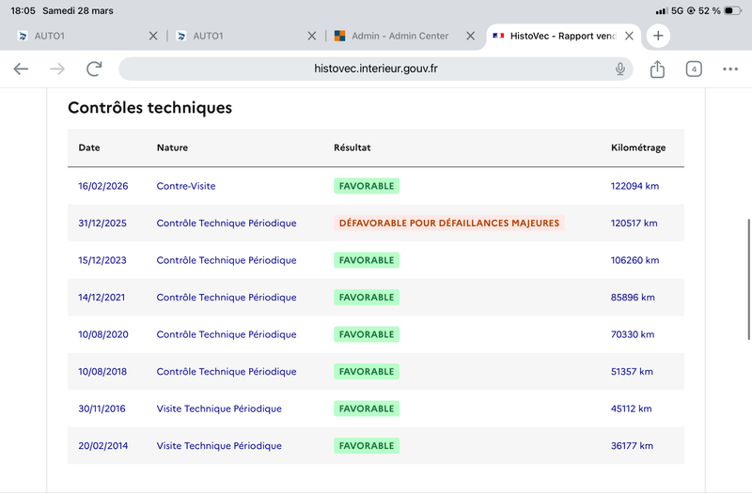Open tab switcher showing 4 tabs
752x493 pixels.
[694, 69]
